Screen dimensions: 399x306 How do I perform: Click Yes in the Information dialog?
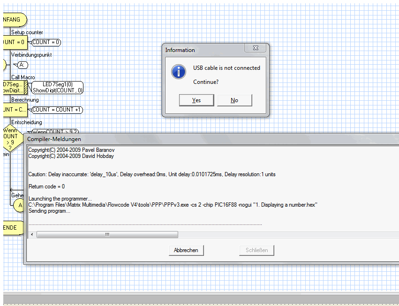196,100
